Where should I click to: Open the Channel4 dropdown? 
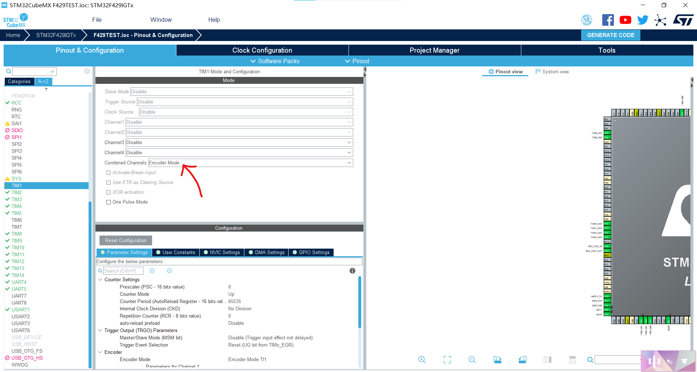click(x=239, y=152)
